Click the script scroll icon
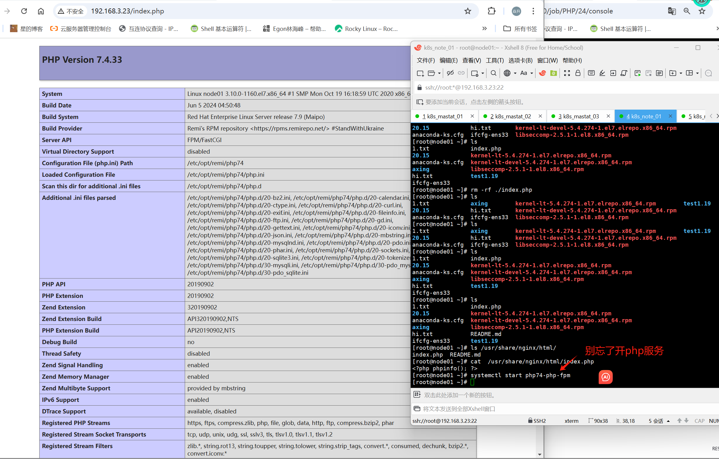Viewport: 719px width, 459px height. point(624,73)
